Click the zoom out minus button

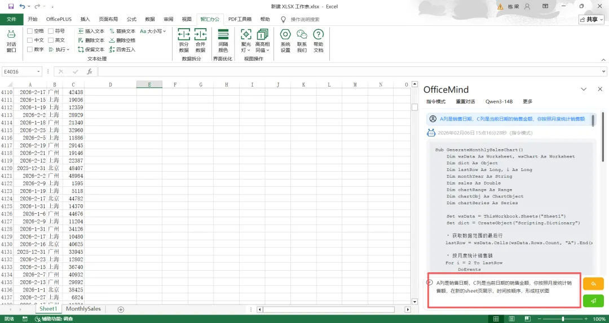tap(539, 318)
